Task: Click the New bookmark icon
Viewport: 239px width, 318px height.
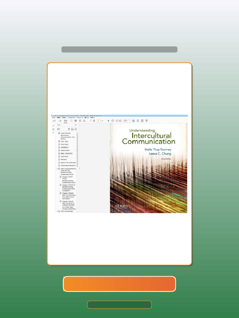Action: click(72, 129)
